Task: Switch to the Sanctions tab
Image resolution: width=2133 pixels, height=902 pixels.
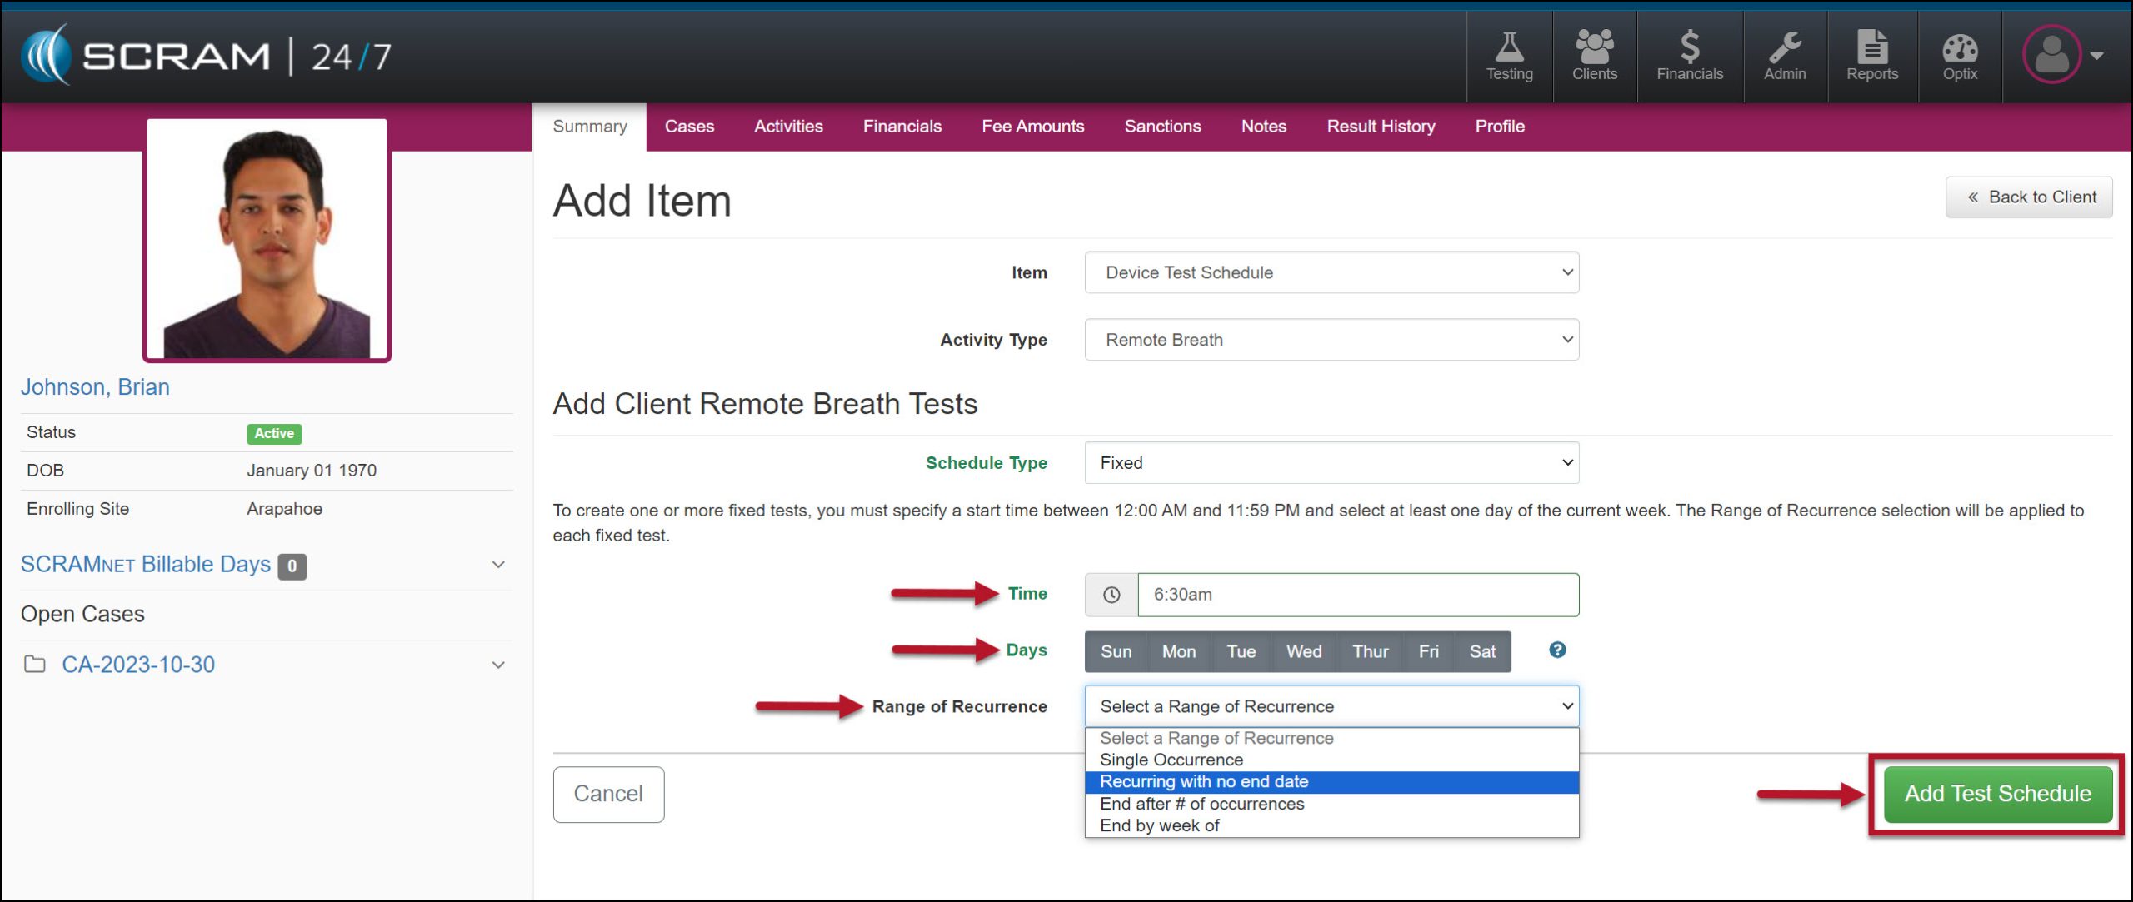Action: pos(1161,127)
